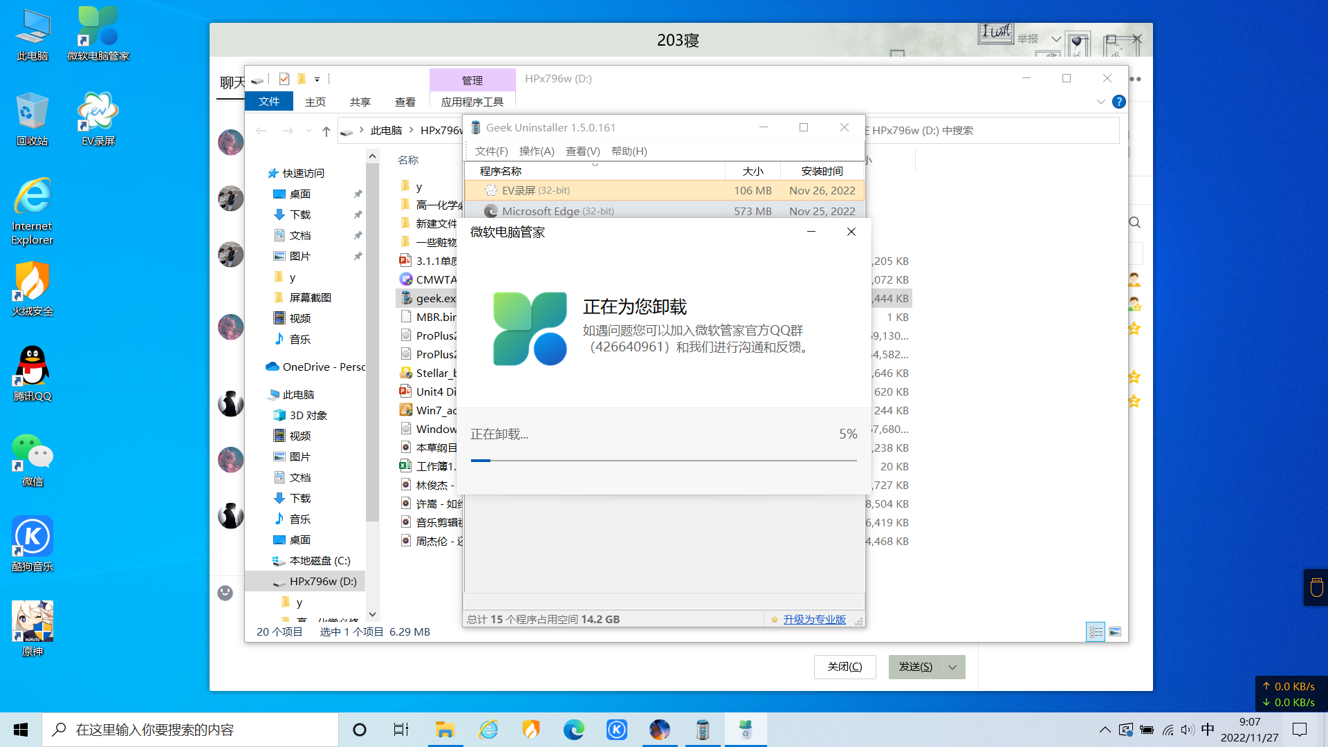
Task: Switch to details view toggle
Action: click(x=1096, y=631)
